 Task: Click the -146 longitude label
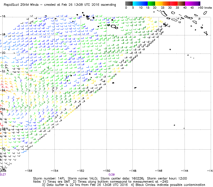(x=159, y=171)
